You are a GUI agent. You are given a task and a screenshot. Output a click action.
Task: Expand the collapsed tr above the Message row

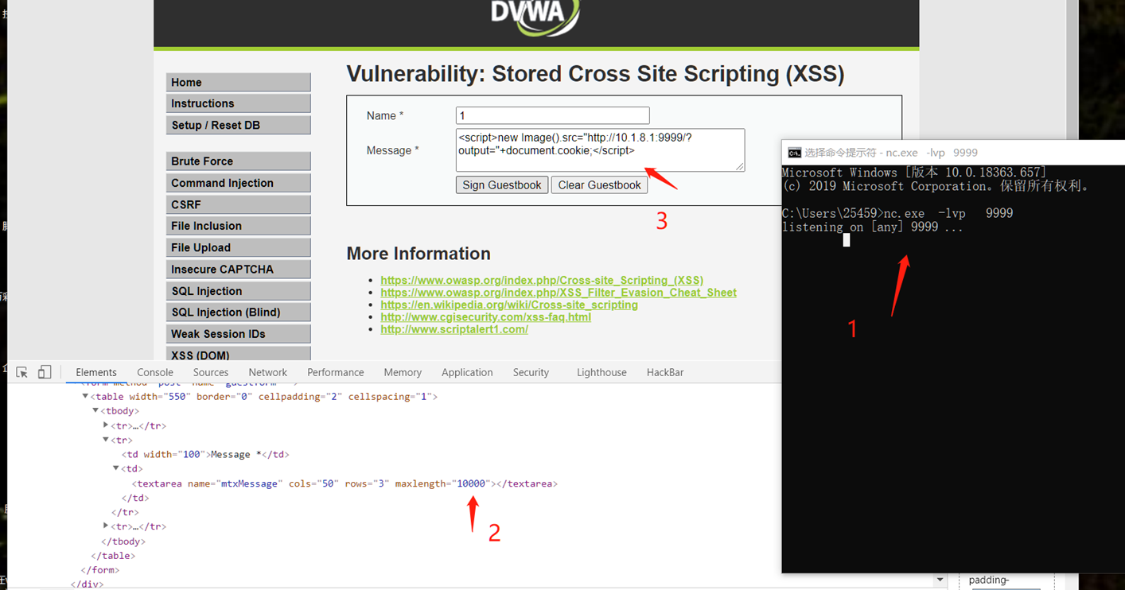[106, 425]
